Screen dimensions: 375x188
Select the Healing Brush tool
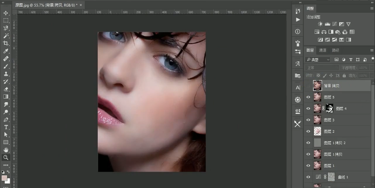tap(6, 59)
